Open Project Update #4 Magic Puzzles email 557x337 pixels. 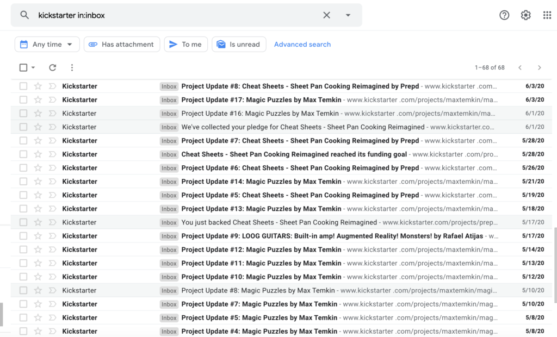coord(281,331)
